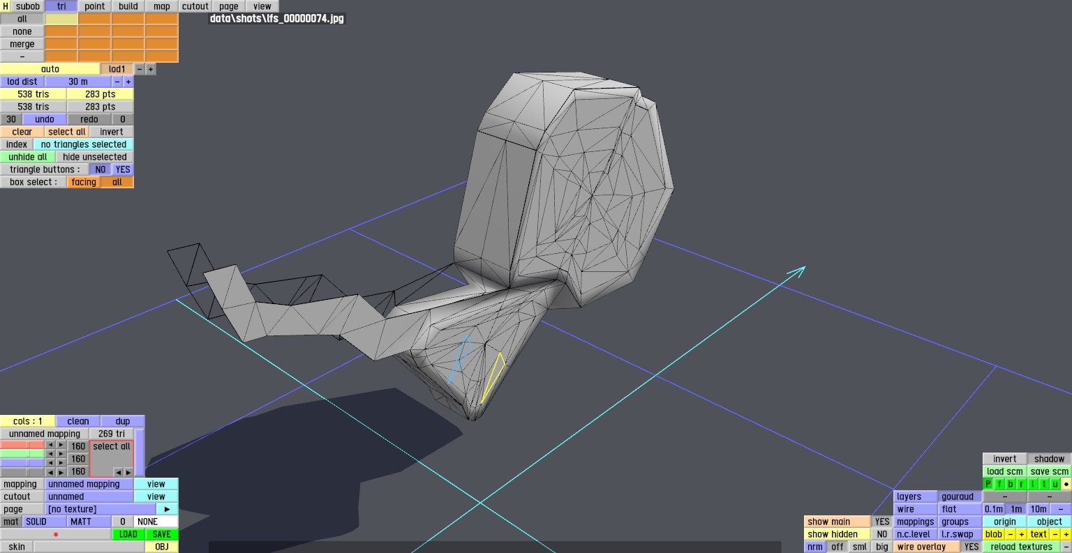Click the lod1 level selector
The width and height of the screenshot is (1072, 553).
[117, 69]
